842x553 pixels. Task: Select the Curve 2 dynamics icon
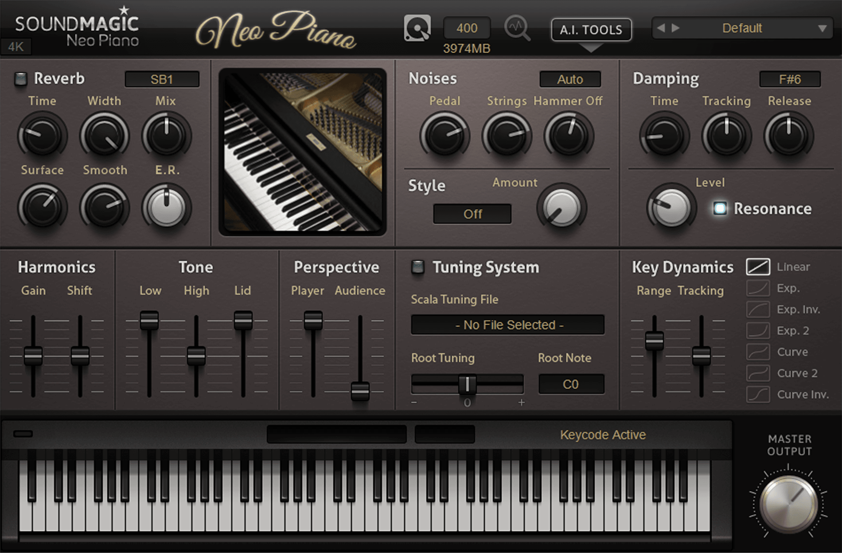pyautogui.click(x=758, y=373)
